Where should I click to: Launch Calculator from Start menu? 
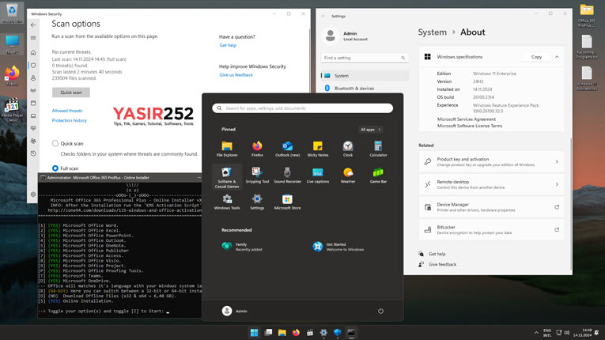[378, 149]
